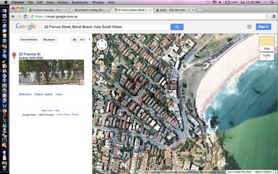Screen dimensions: 278x174
Task: Expand the more dropdown
Action: [59, 94]
